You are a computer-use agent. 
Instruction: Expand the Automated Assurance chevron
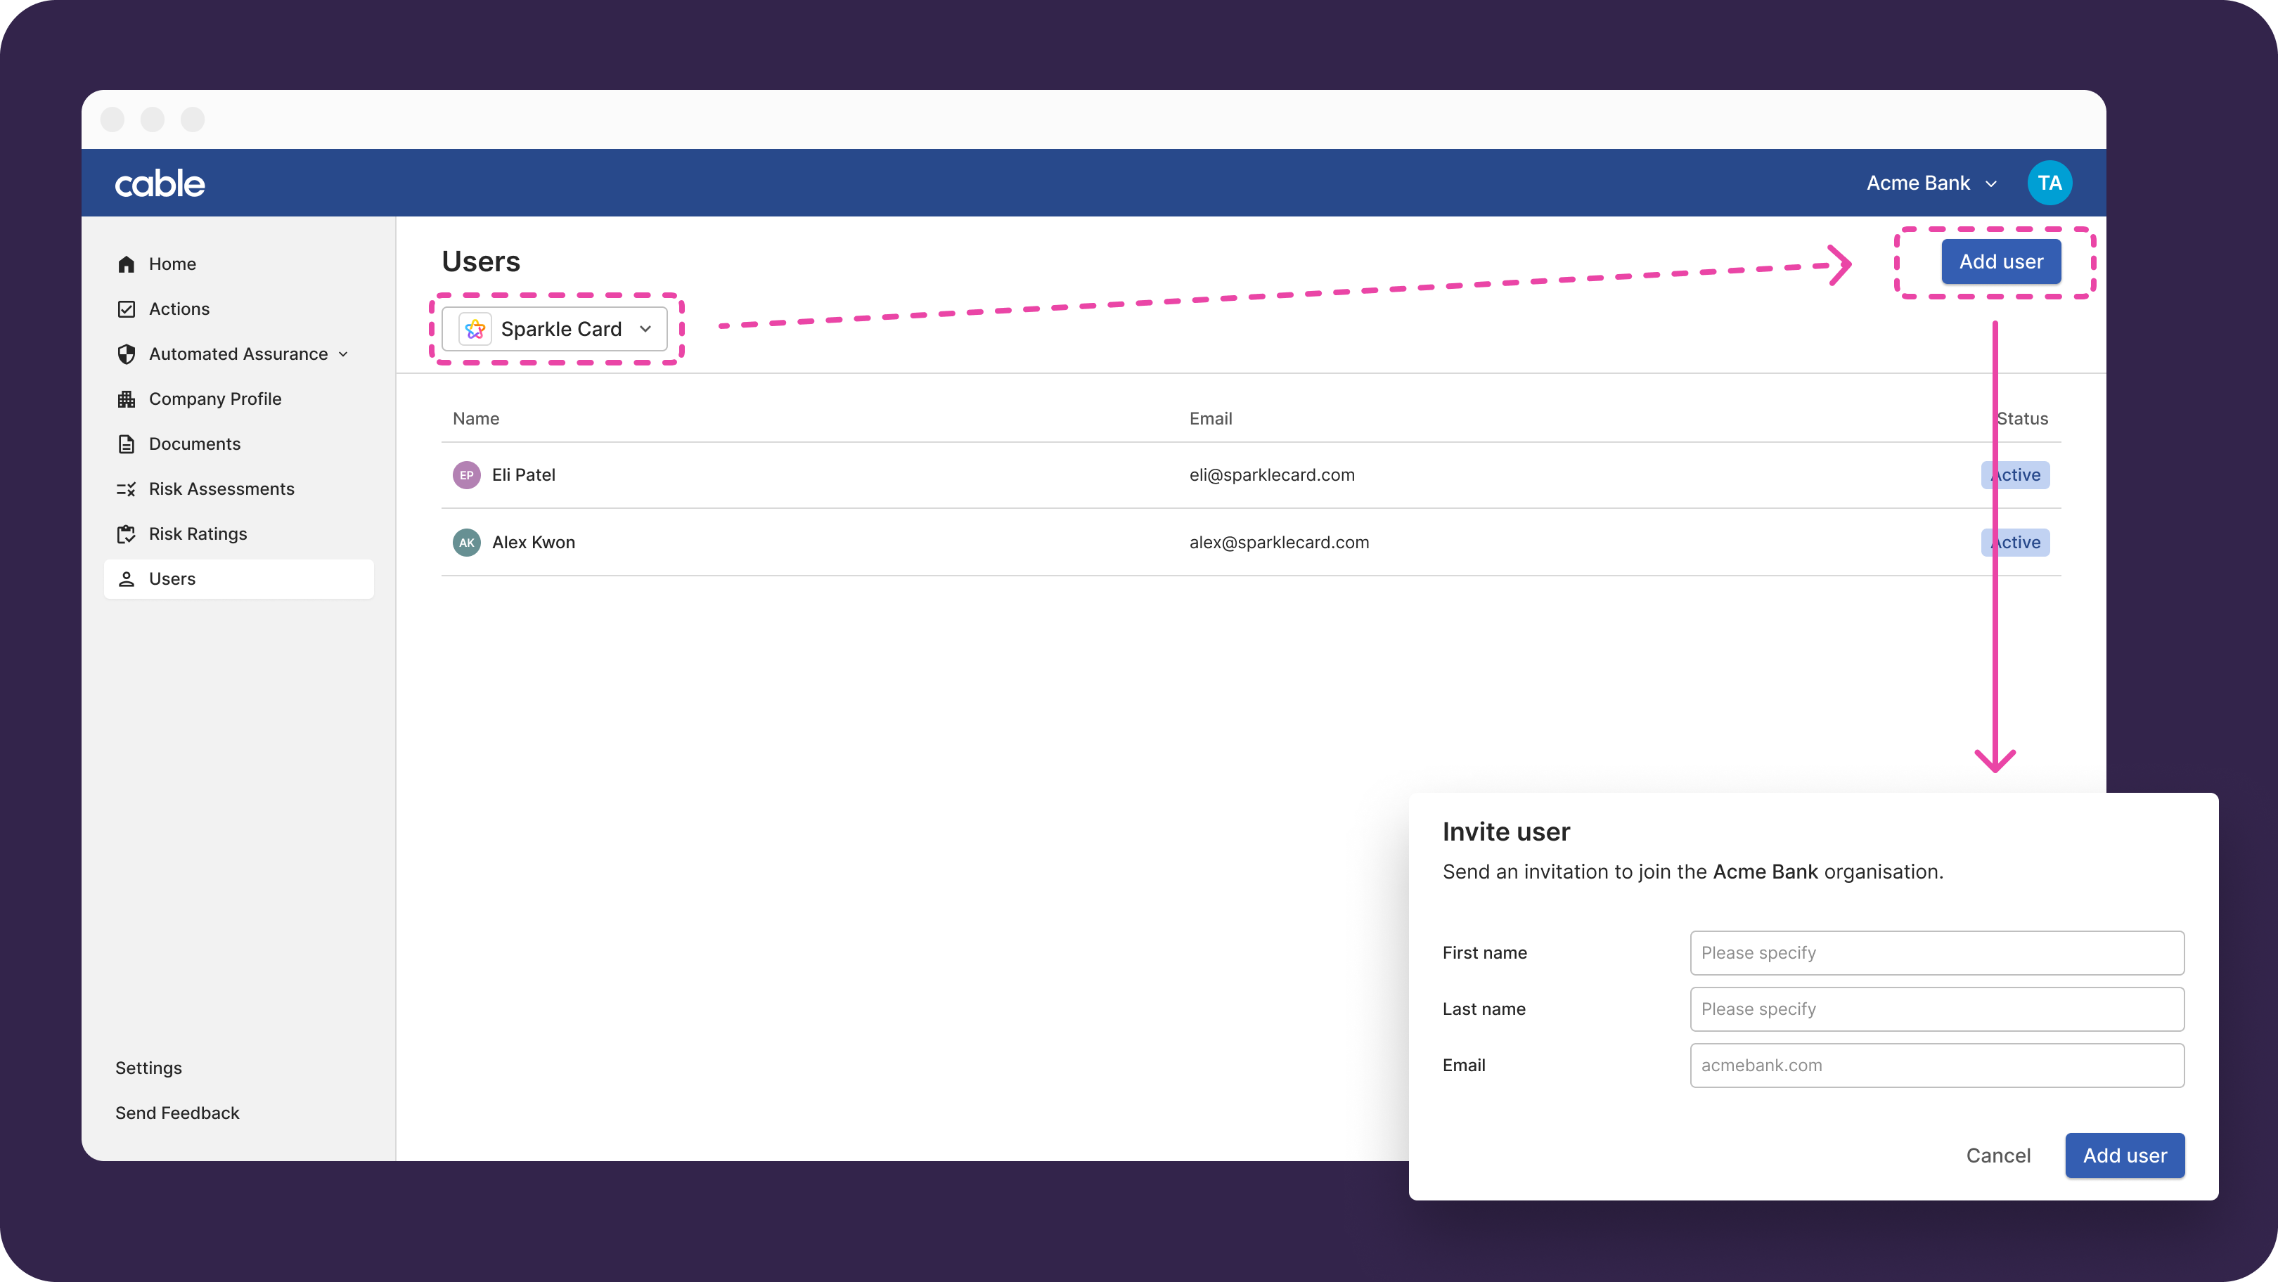click(x=343, y=354)
